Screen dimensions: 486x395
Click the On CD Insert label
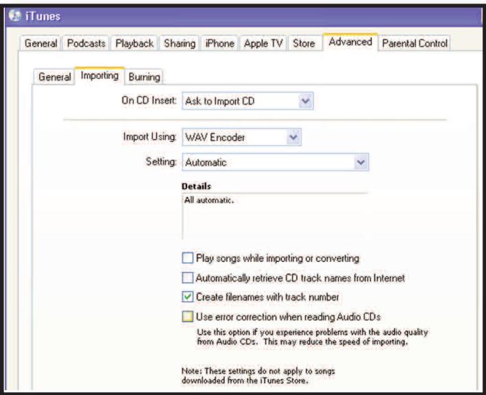149,100
